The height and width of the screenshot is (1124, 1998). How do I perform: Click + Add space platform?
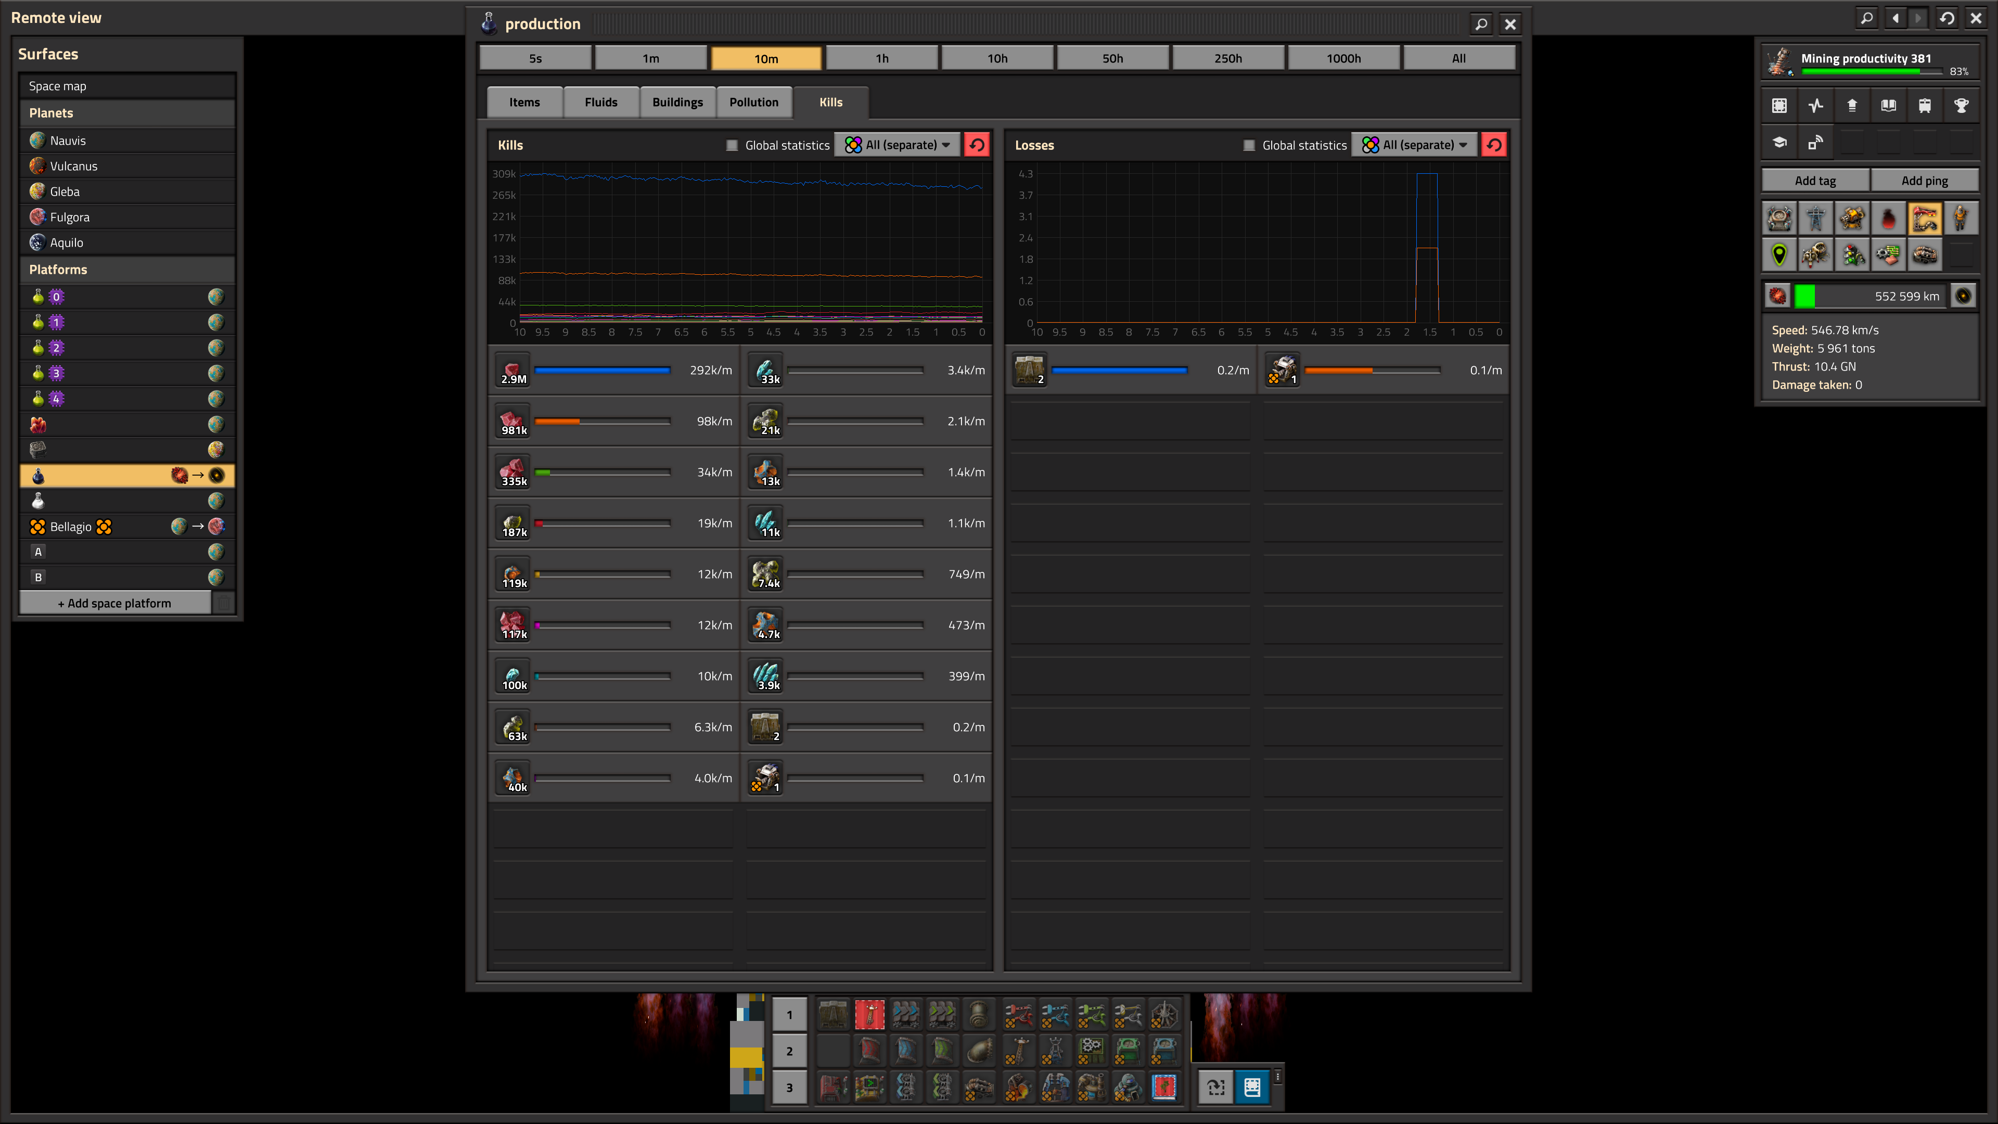(x=115, y=603)
